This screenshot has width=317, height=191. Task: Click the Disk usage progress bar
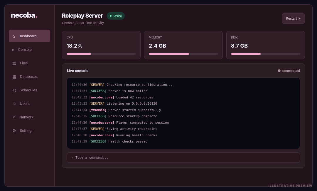[x=265, y=54]
